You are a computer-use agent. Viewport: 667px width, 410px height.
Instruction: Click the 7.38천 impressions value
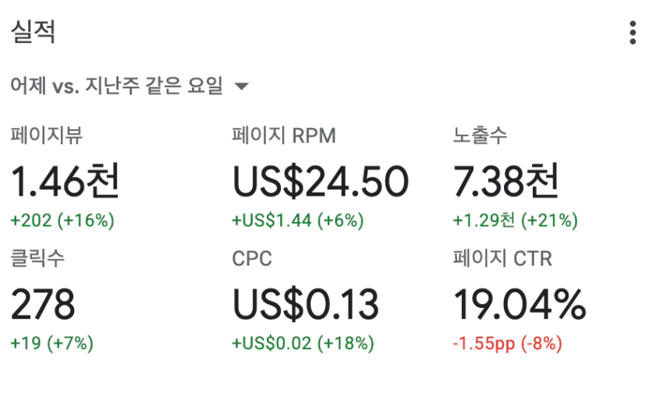[506, 181]
